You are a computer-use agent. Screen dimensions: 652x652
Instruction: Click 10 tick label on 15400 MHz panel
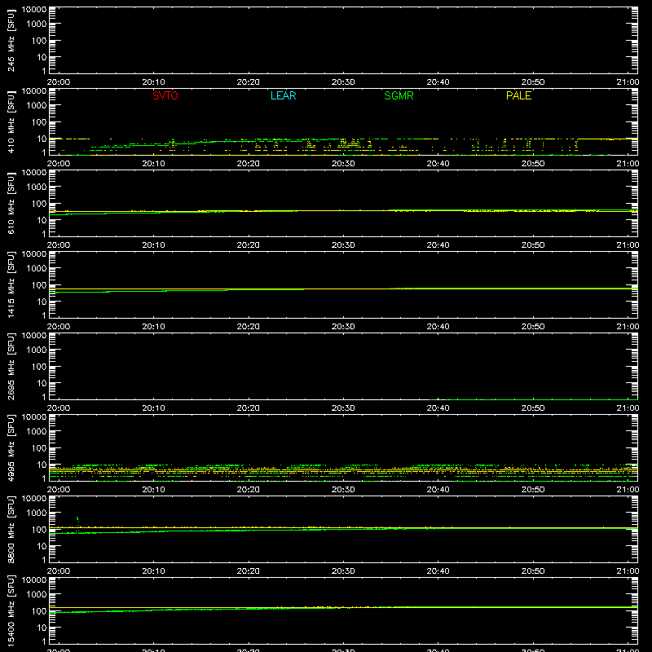coord(42,628)
